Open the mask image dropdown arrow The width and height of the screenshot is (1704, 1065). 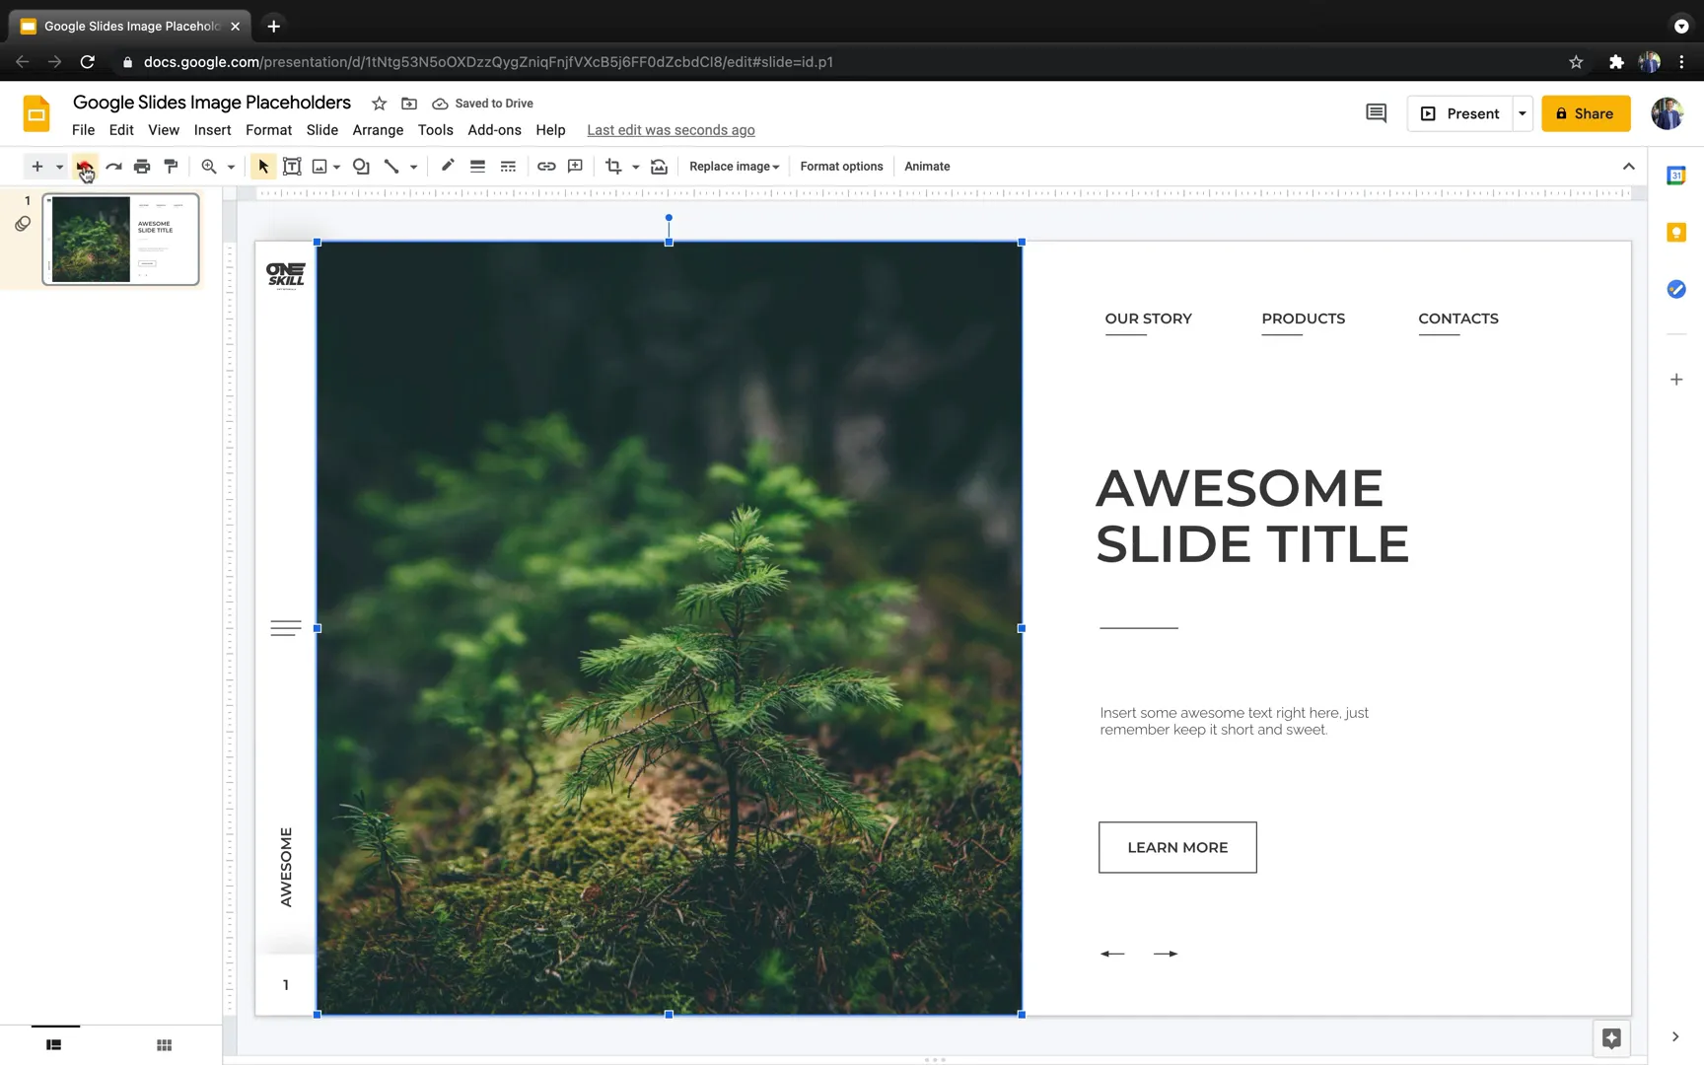(635, 167)
